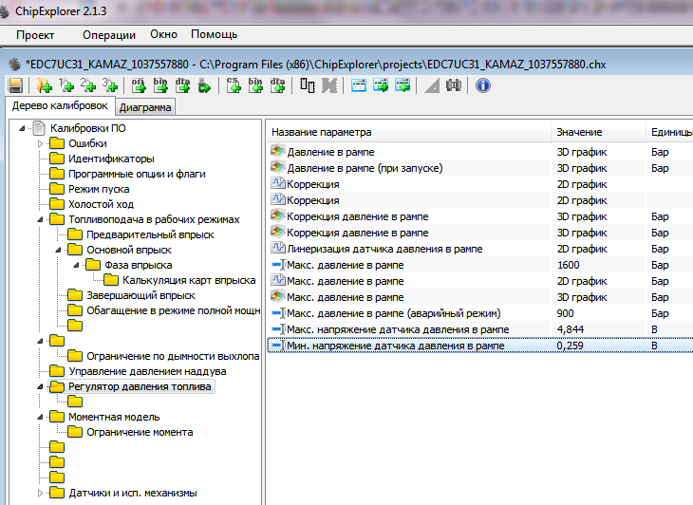Viewport: 693px width, 505px height.
Task: Expand the Датчики и исп. механизмы node
Action: [40, 493]
